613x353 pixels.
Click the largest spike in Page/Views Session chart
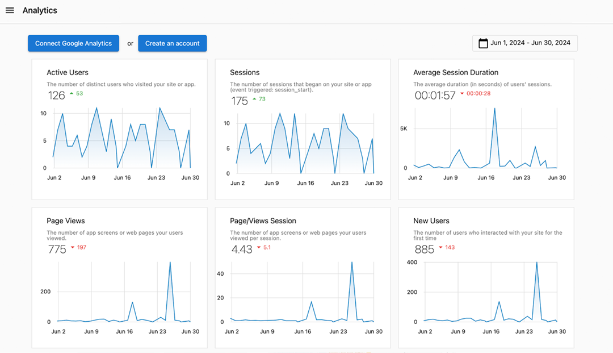[x=352, y=263]
